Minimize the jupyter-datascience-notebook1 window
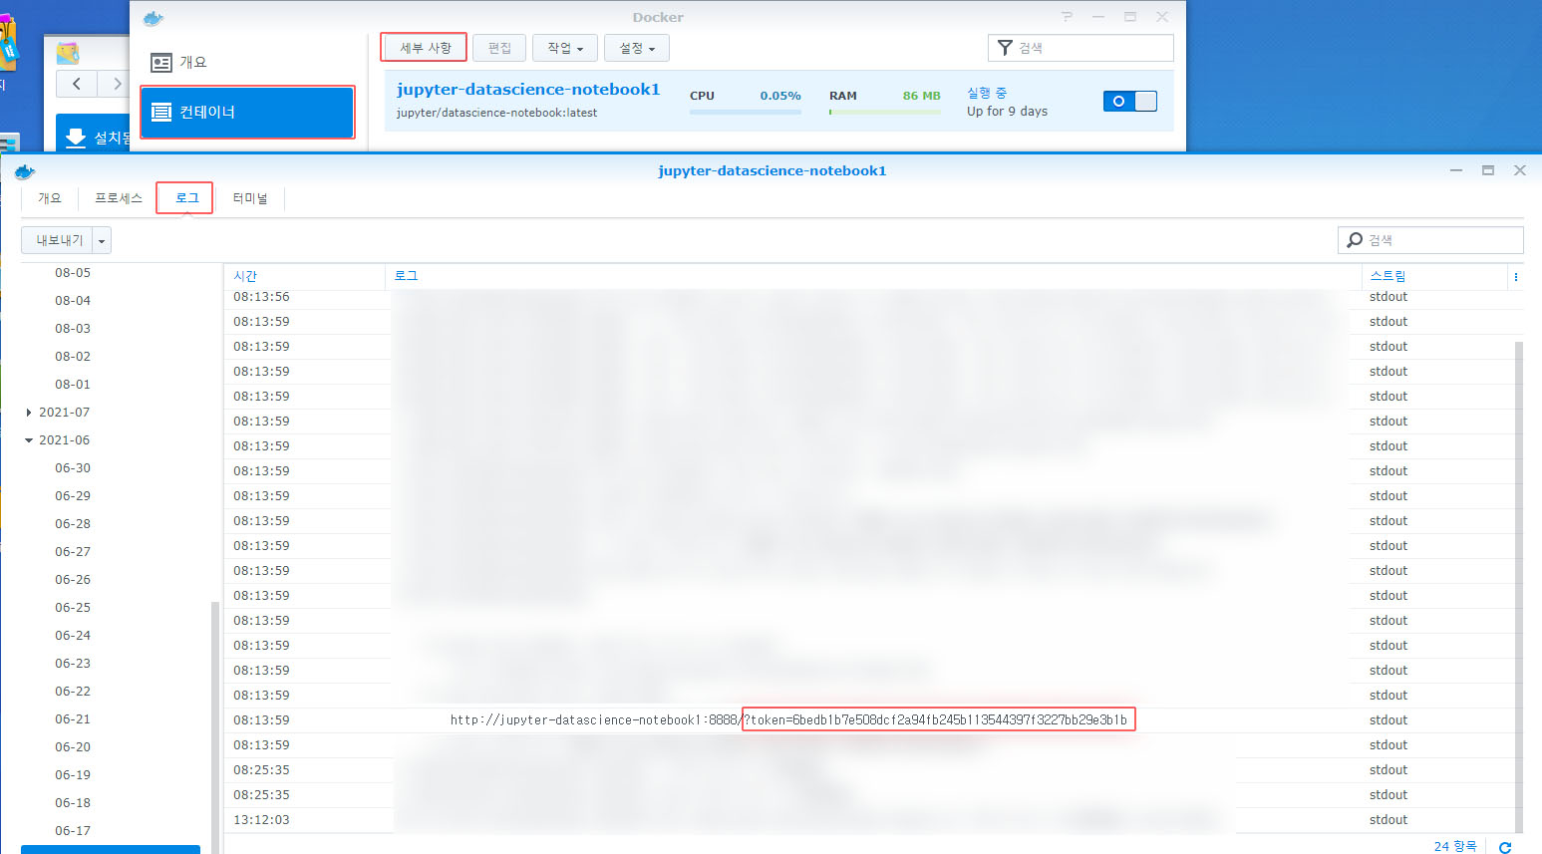Image resolution: width=1542 pixels, height=854 pixels. (x=1456, y=170)
